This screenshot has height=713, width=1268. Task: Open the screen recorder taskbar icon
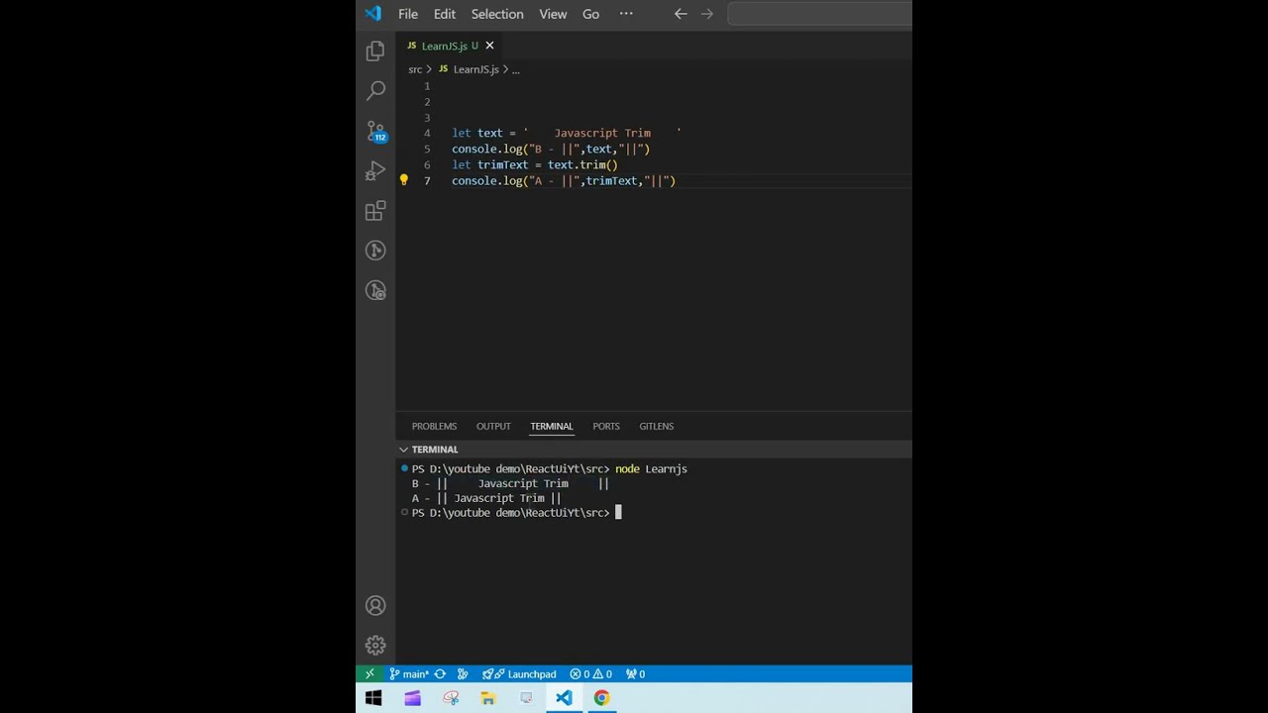[526, 698]
